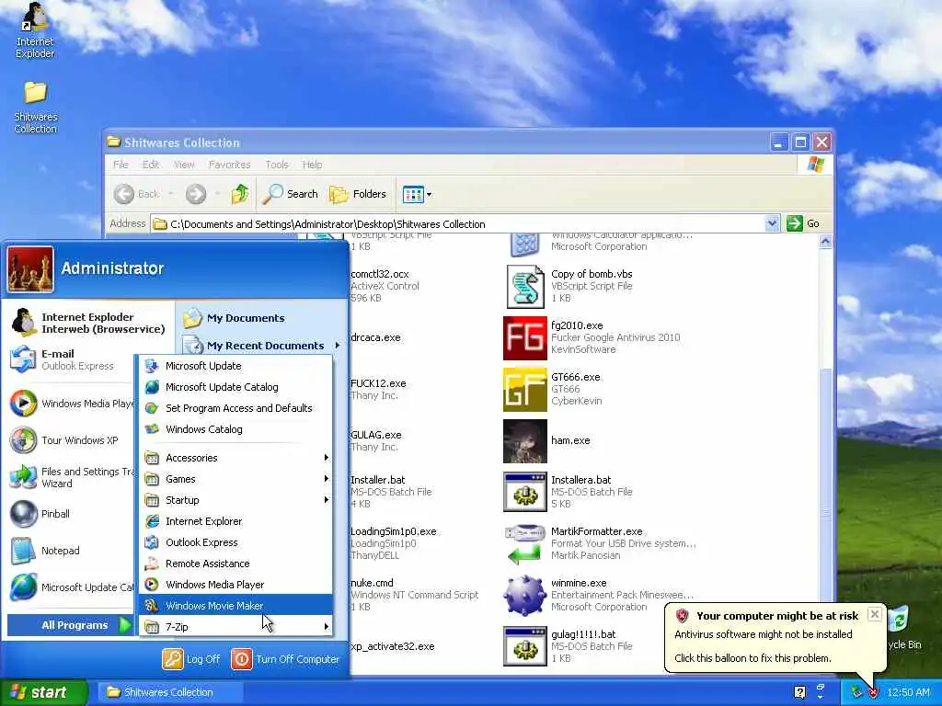Screen dimensions: 942x706
Task: Select the drcaca.exe file name
Action: (x=375, y=337)
